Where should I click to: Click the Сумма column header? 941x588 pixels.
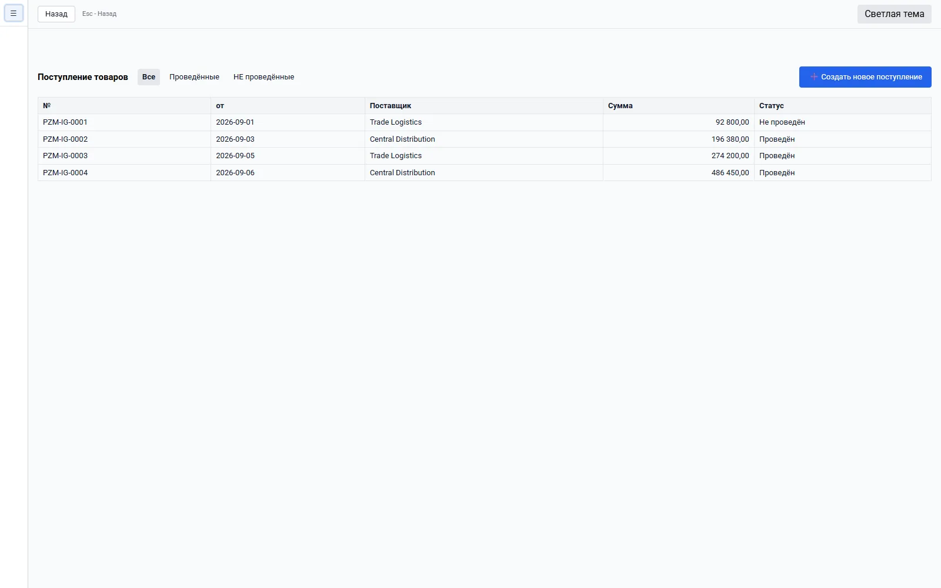(679, 106)
